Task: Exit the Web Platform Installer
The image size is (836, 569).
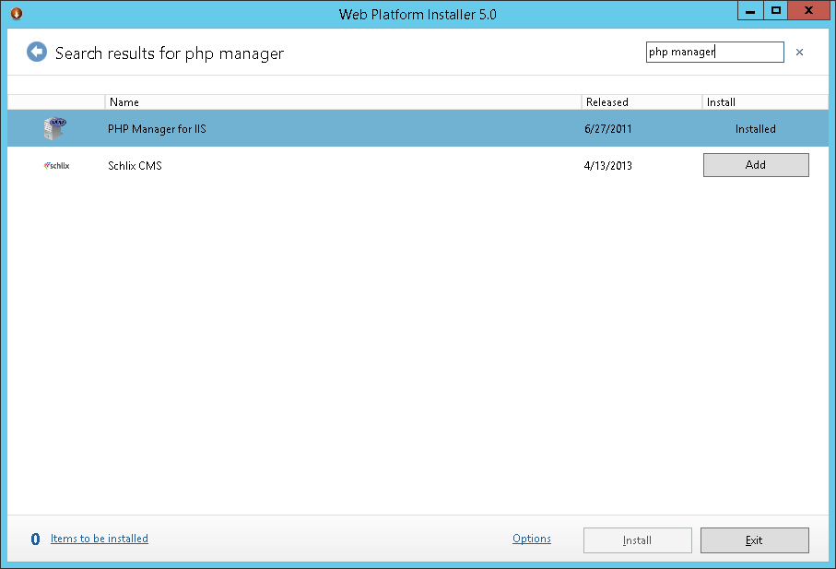Action: pos(754,540)
